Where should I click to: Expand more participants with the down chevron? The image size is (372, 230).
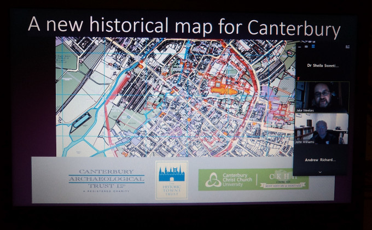320,172
